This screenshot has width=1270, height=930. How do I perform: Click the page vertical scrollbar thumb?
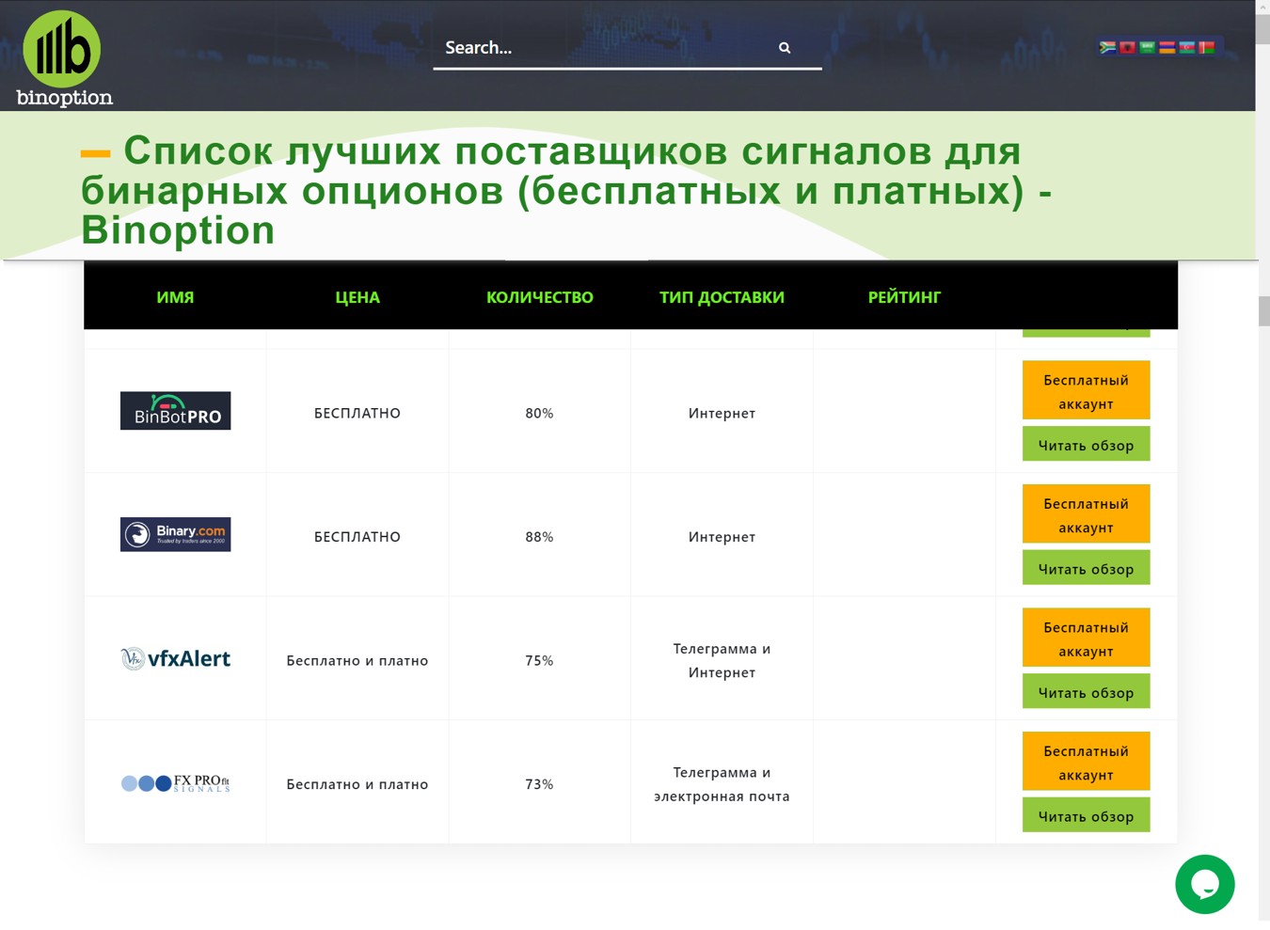coord(1263,311)
